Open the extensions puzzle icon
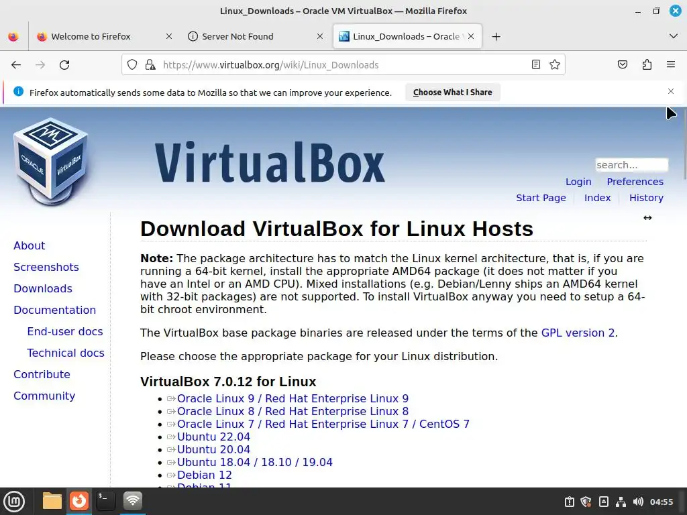The width and height of the screenshot is (687, 515). pyautogui.click(x=647, y=65)
